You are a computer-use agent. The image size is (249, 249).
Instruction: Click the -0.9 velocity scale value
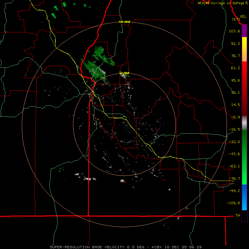(235, 117)
